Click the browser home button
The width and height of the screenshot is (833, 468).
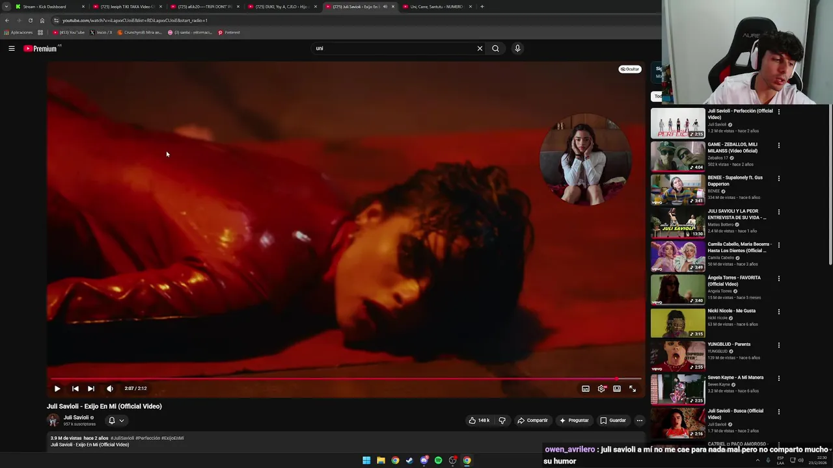point(42,20)
